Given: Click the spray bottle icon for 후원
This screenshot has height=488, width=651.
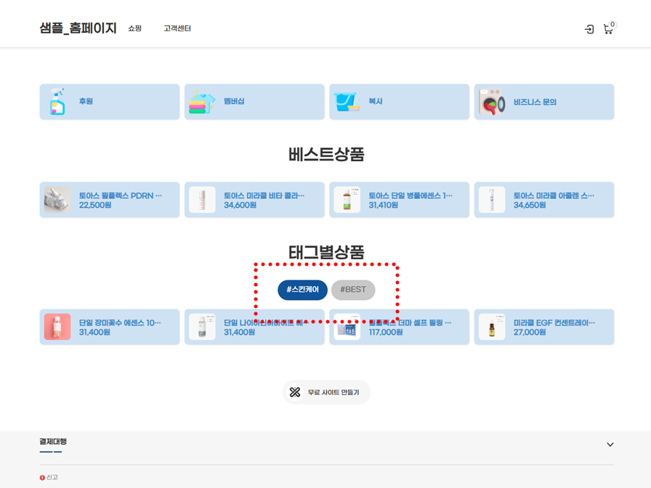Looking at the screenshot, I should [57, 102].
